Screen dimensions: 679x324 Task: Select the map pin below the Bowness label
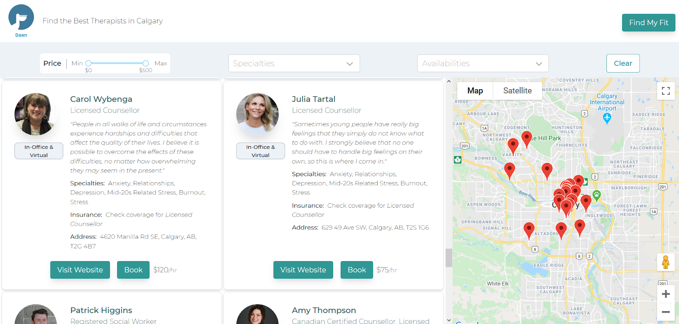pos(510,171)
